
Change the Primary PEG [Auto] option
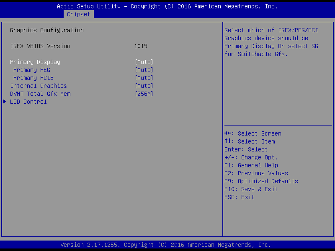point(144,70)
